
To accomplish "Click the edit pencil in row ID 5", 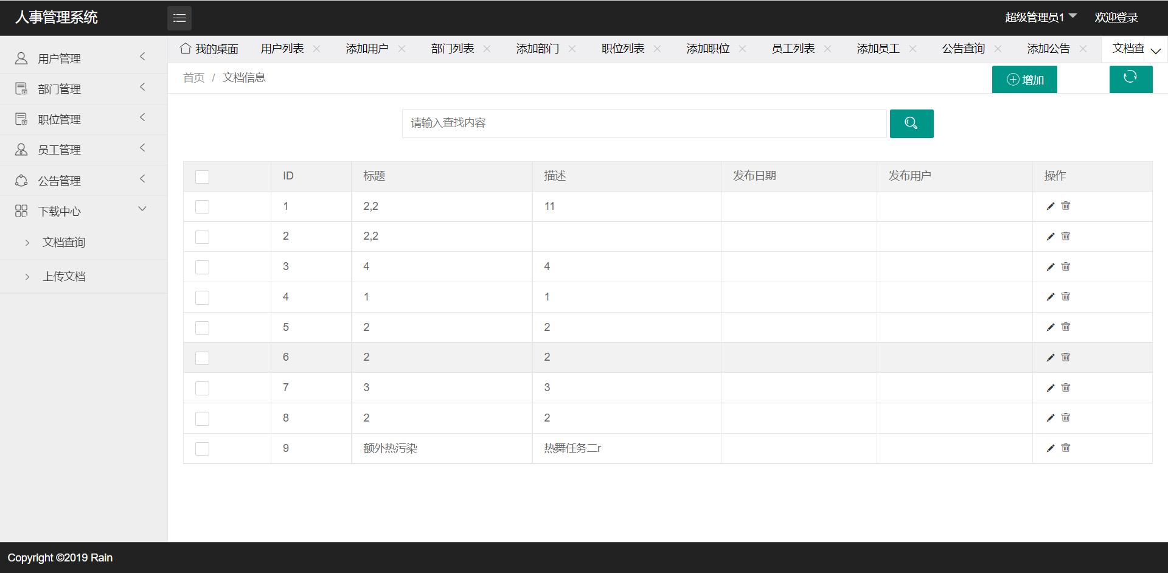I will point(1050,327).
